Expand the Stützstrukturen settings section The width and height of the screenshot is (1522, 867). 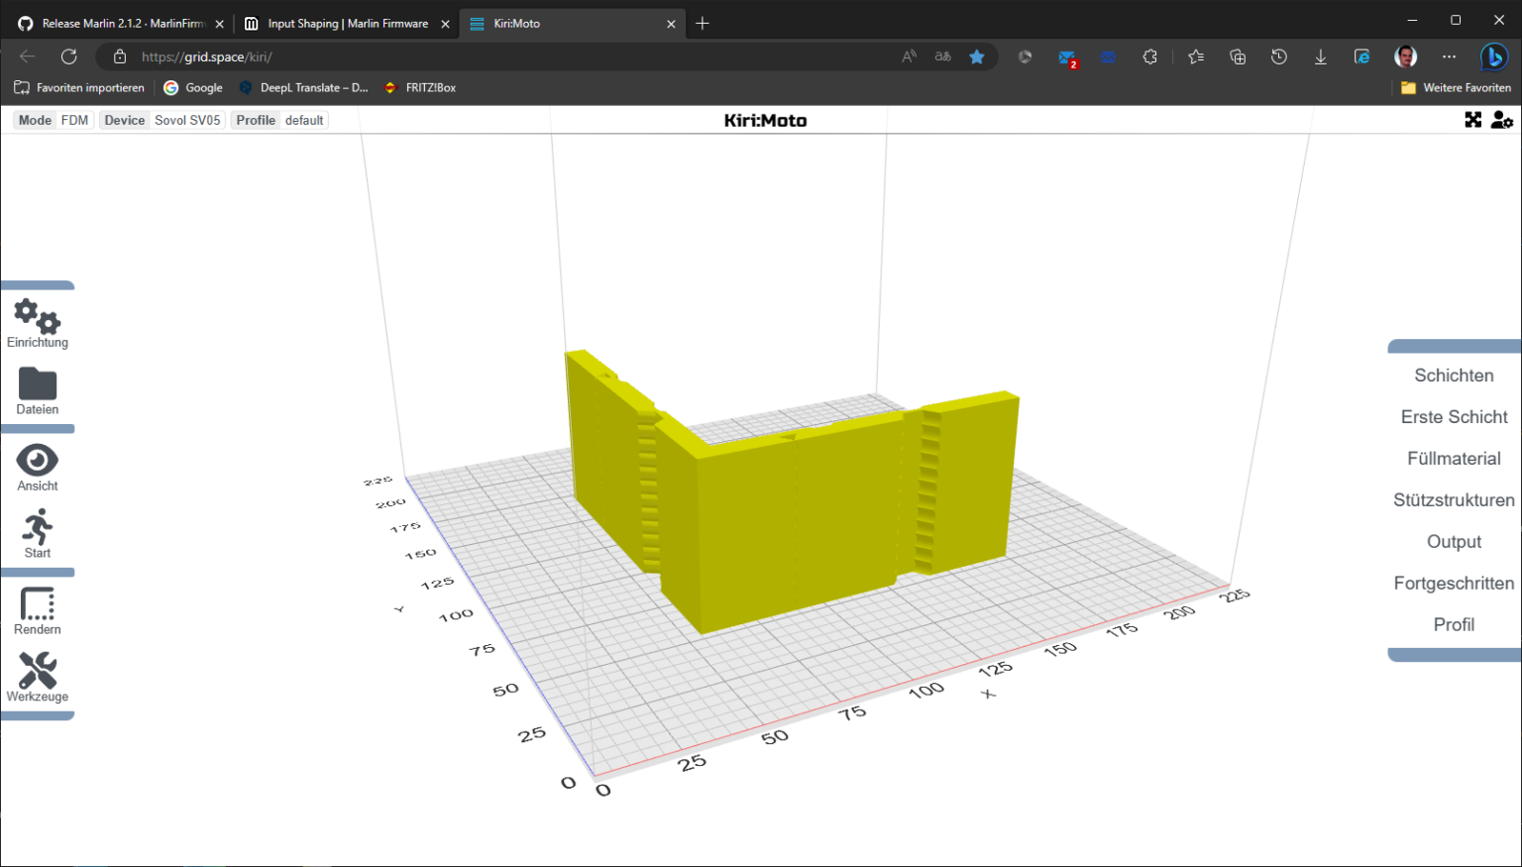pyautogui.click(x=1454, y=500)
